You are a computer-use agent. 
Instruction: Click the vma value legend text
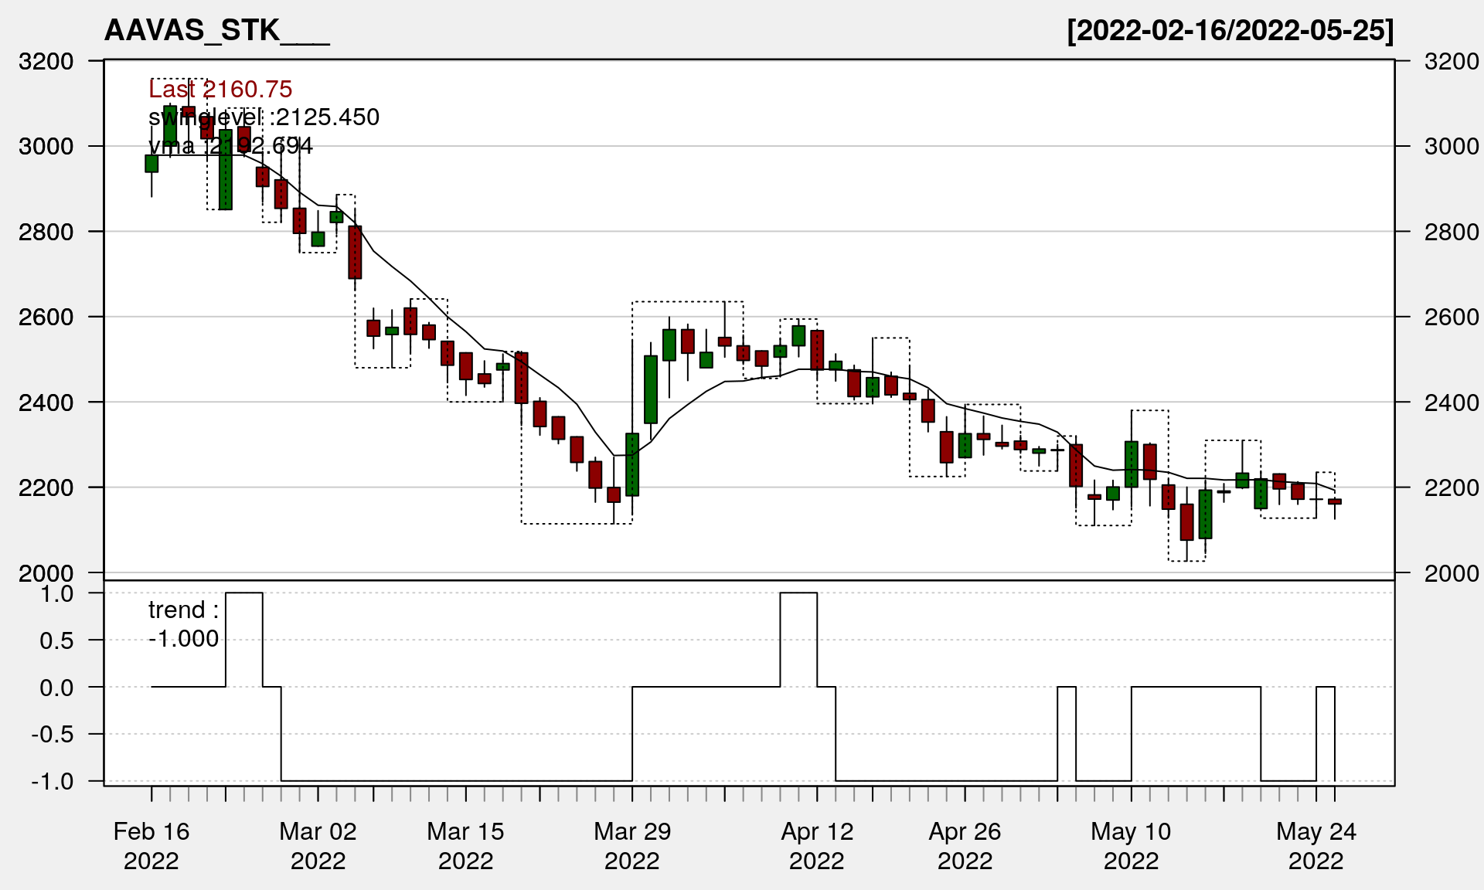tap(230, 145)
